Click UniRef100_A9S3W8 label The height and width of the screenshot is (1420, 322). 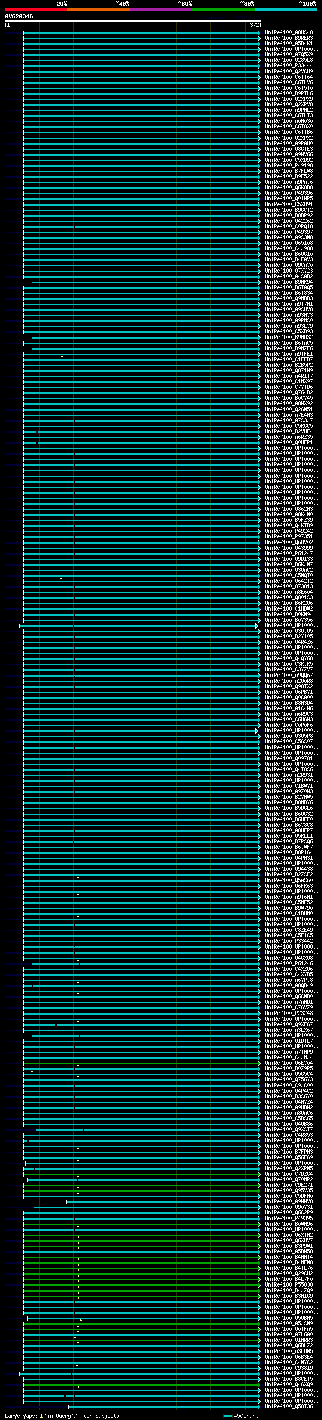(289, 238)
